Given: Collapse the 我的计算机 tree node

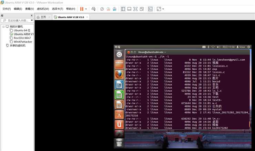Looking at the screenshot, I should pyautogui.click(x=3, y=27).
